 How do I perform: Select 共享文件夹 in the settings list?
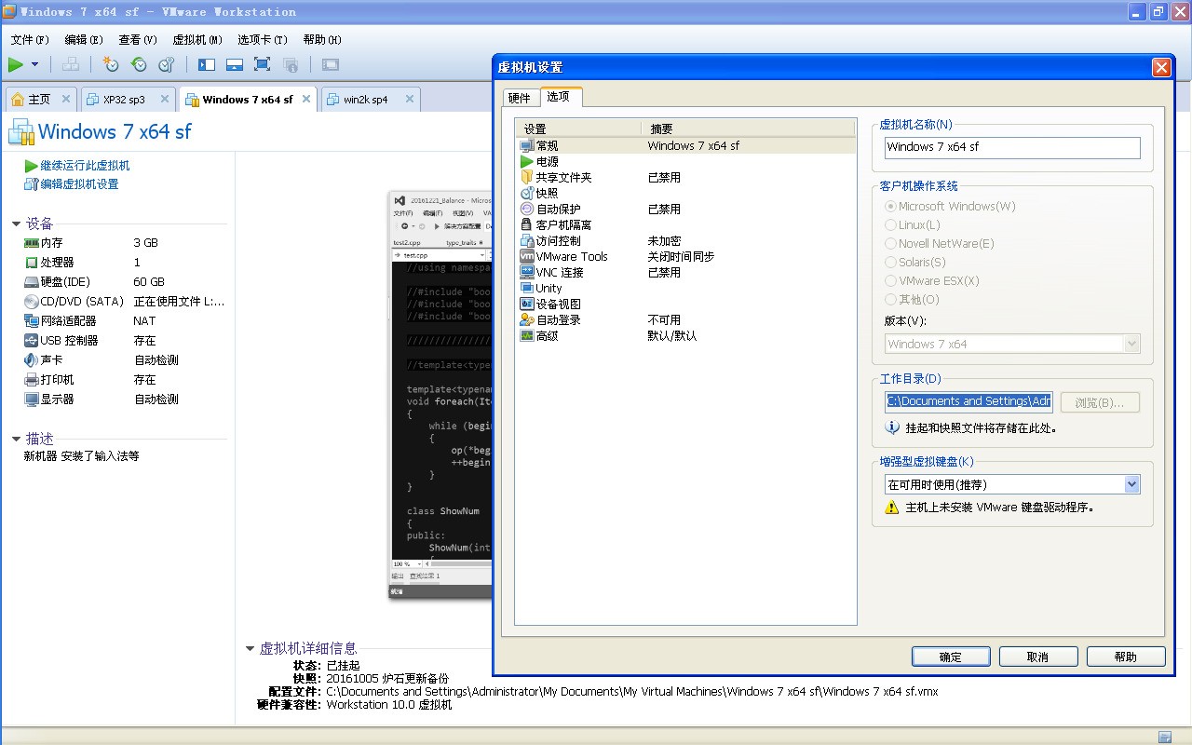[x=685, y=178]
